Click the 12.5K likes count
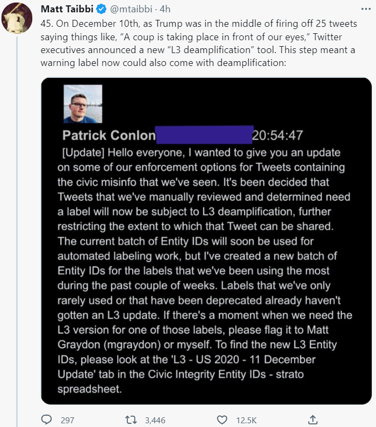 coord(247,420)
